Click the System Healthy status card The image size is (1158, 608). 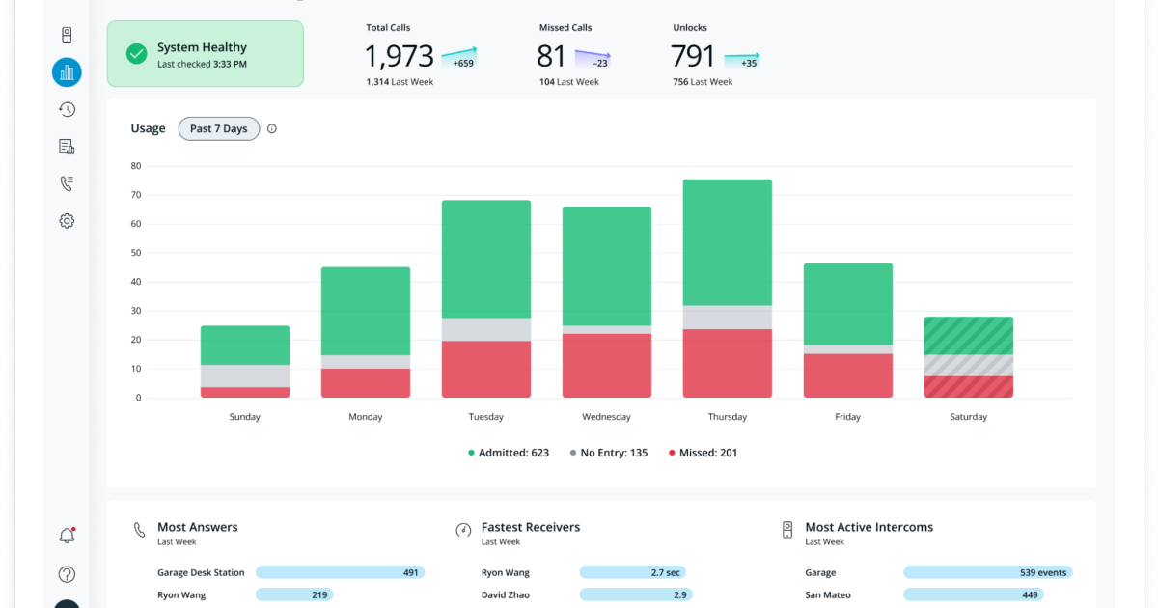point(206,54)
